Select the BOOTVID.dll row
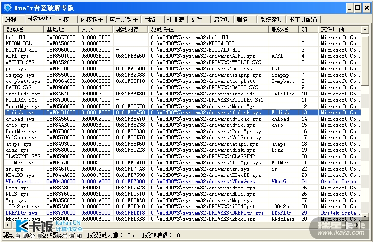 pos(182,50)
